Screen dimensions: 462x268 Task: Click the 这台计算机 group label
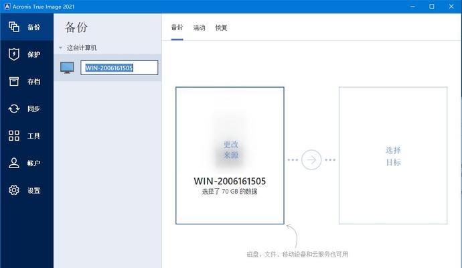(x=82, y=48)
